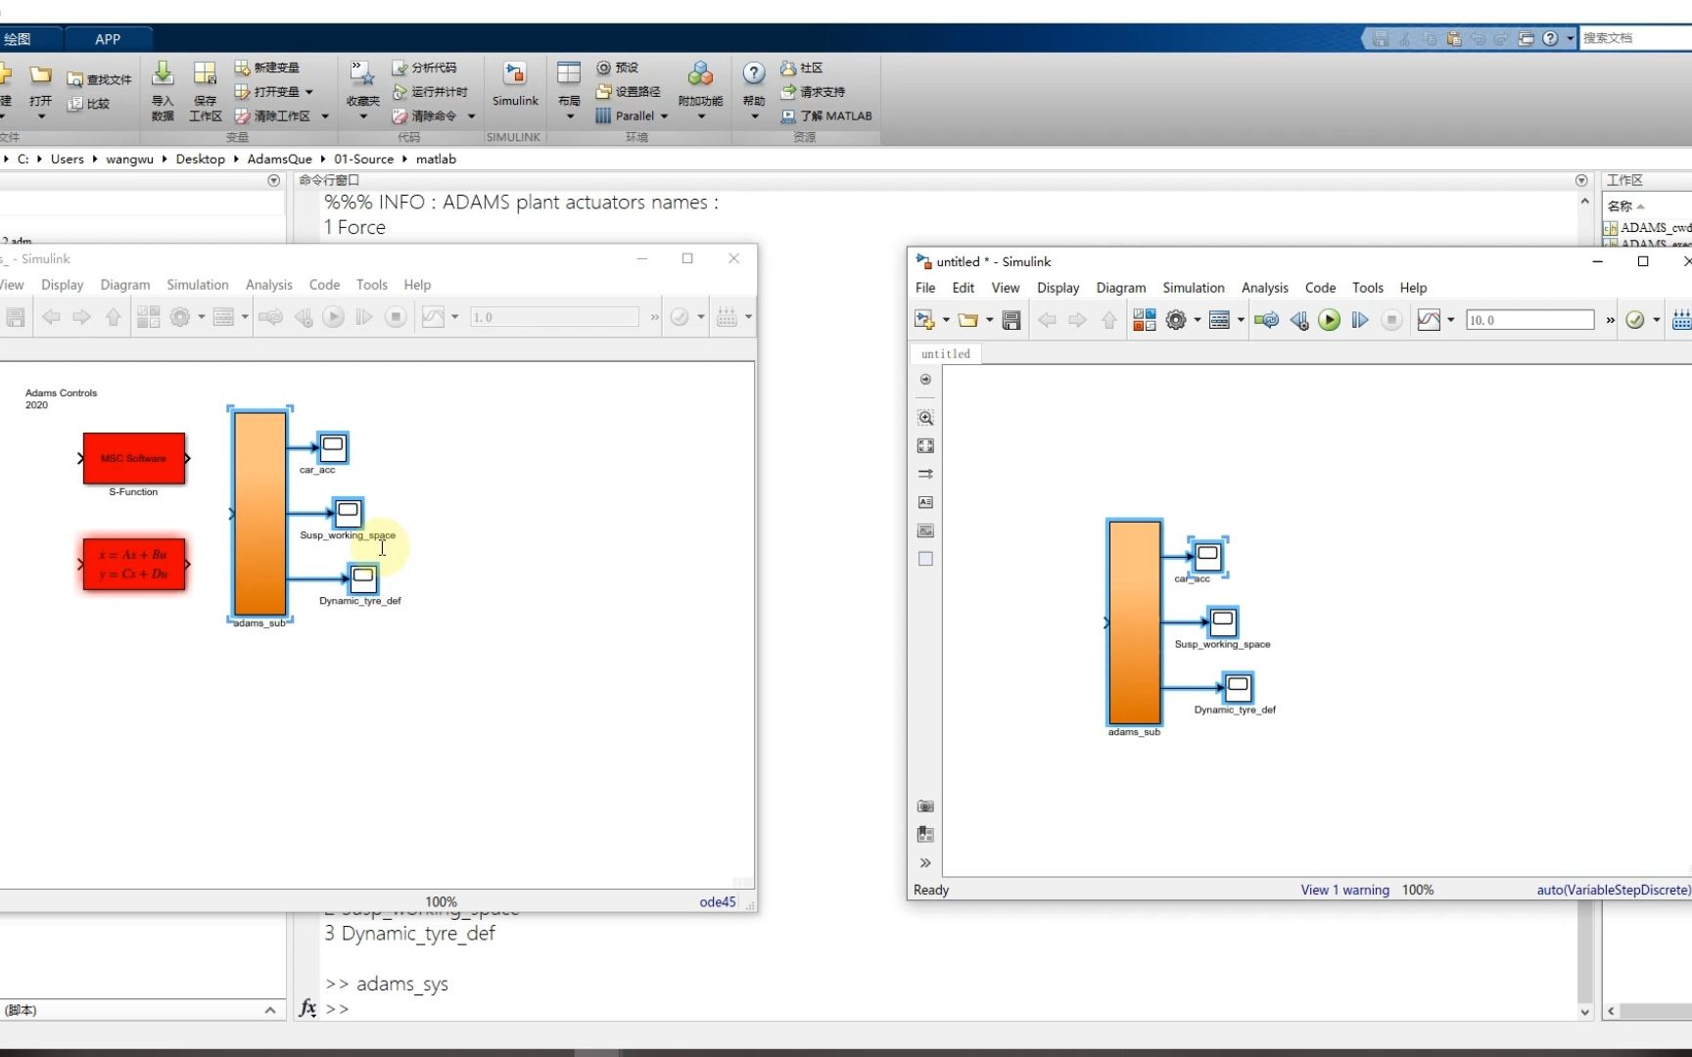Open Analysis menu in untitled Simulink
Viewport: 1692px width, 1057px height.
[x=1265, y=288]
